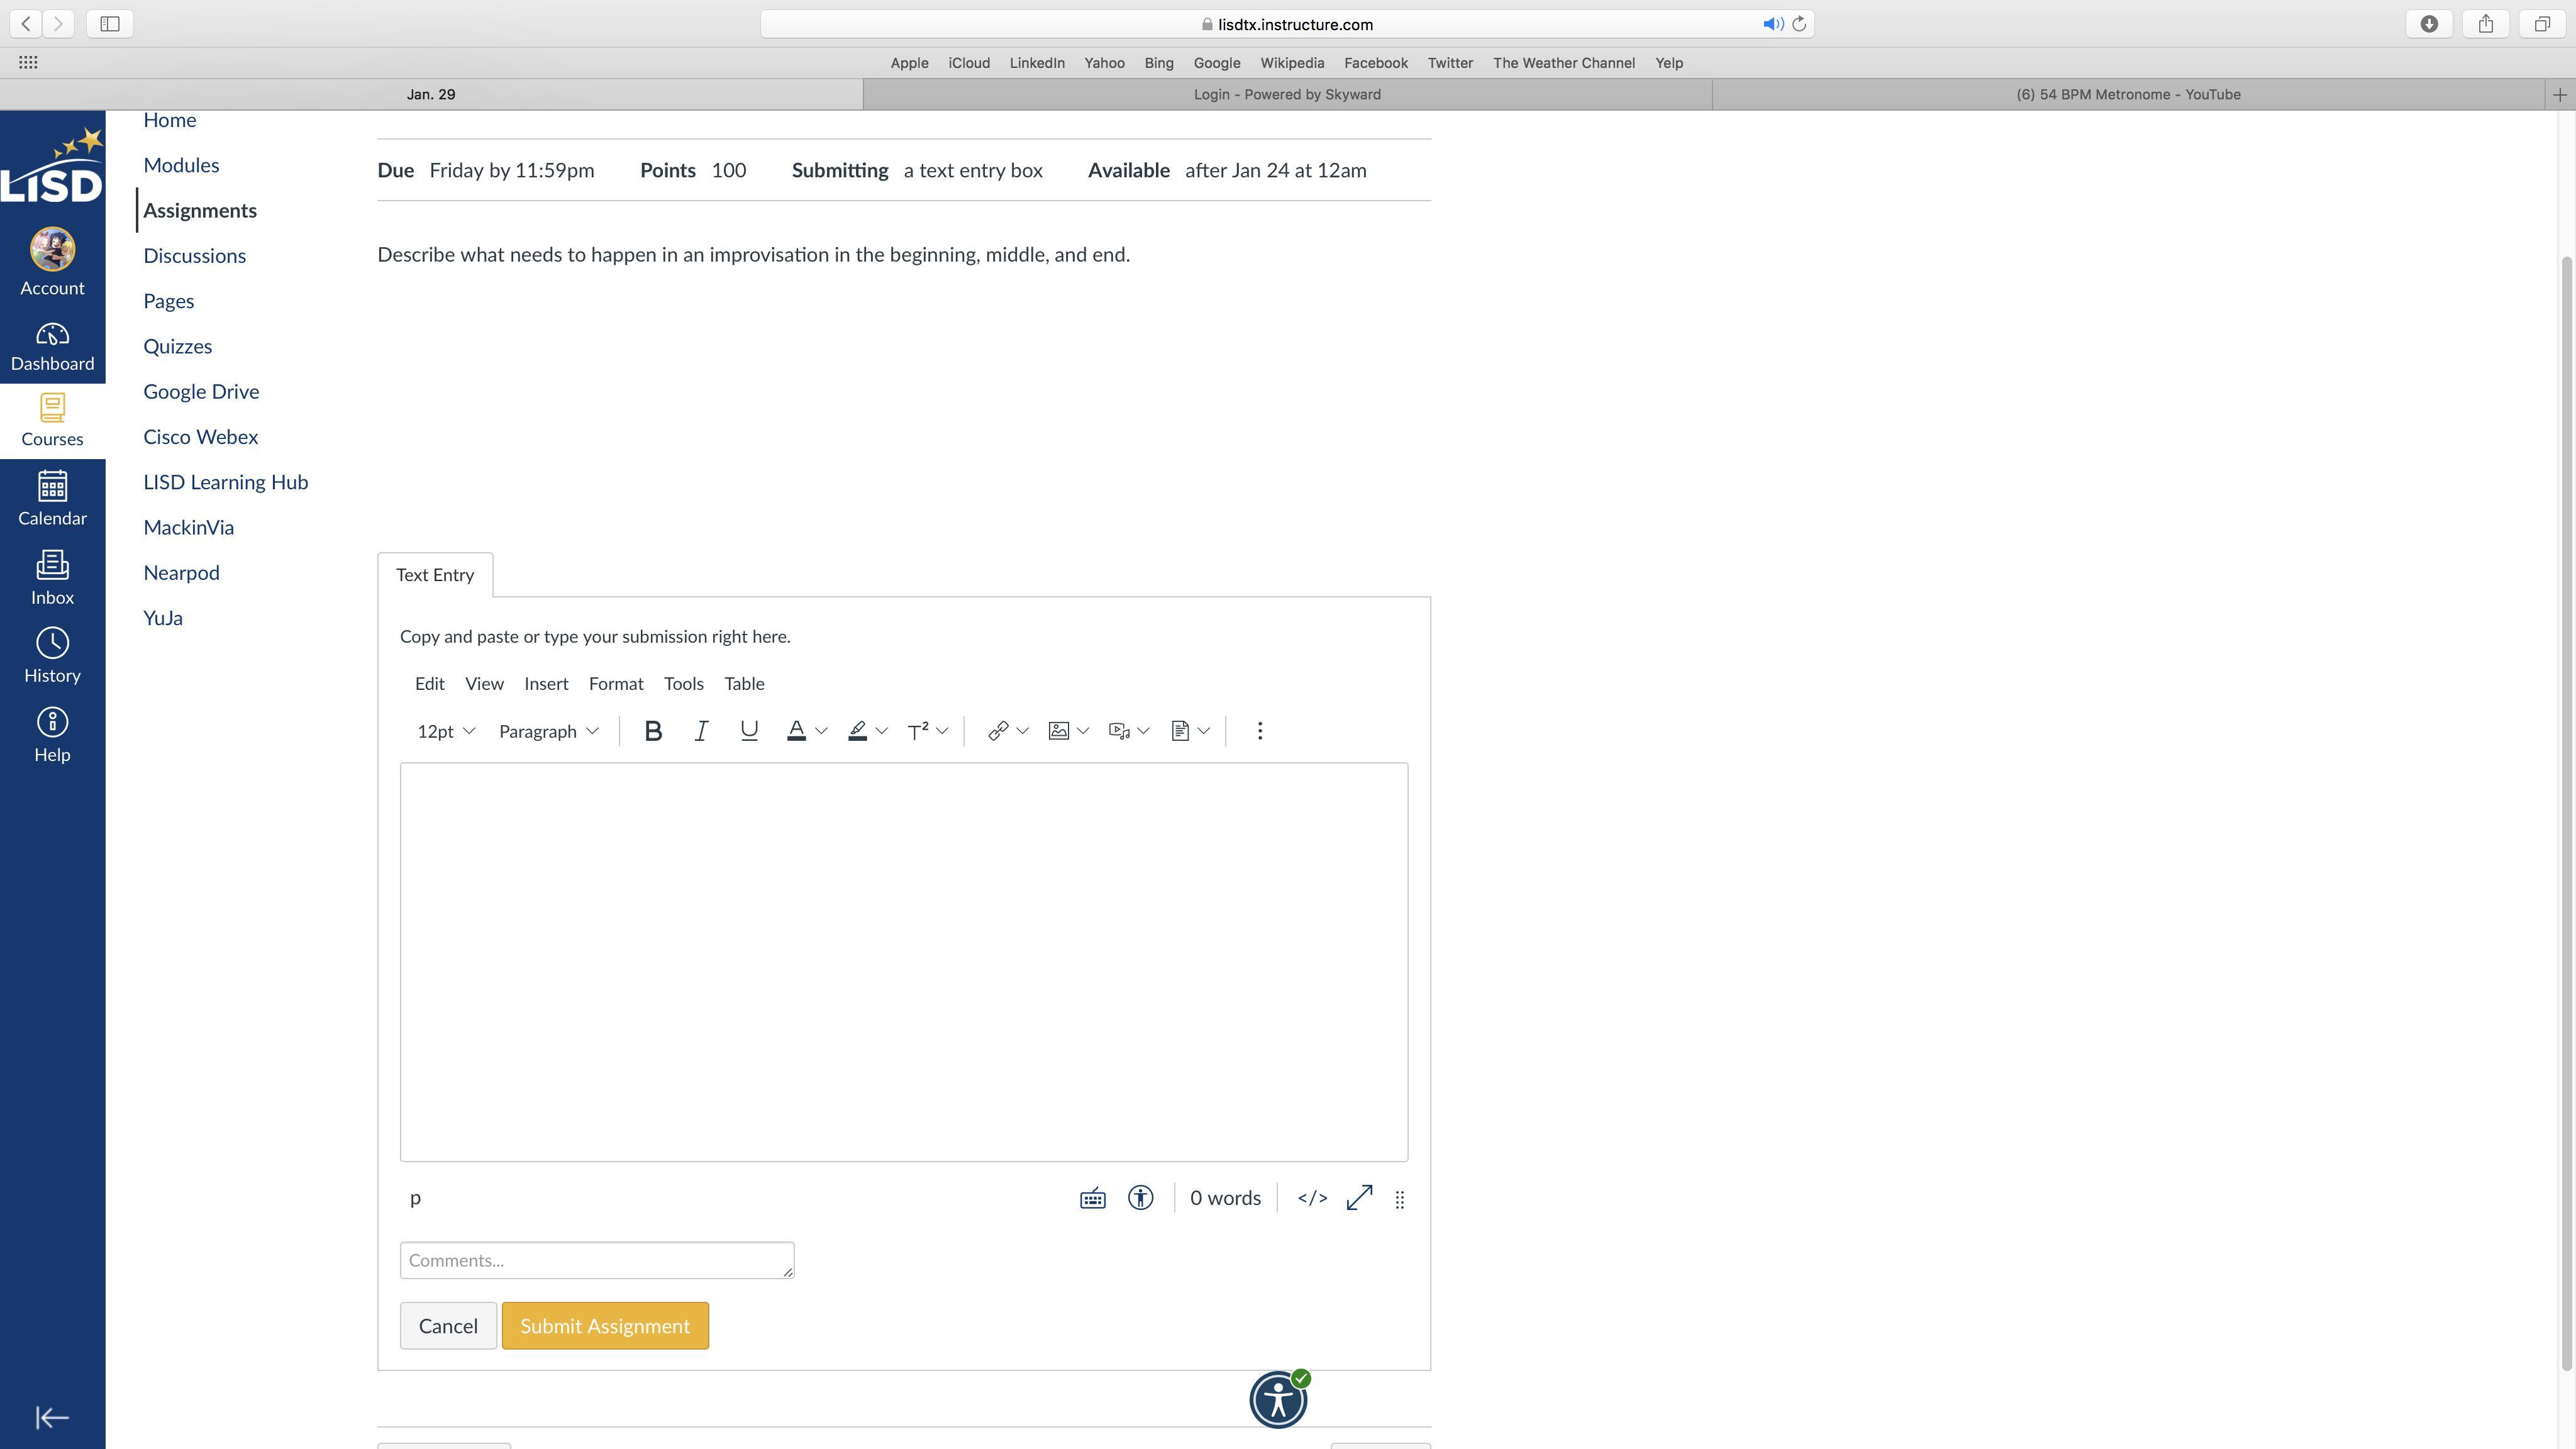Expand the link insertion dropdown arrow
The image size is (2576, 1449).
(x=1022, y=731)
